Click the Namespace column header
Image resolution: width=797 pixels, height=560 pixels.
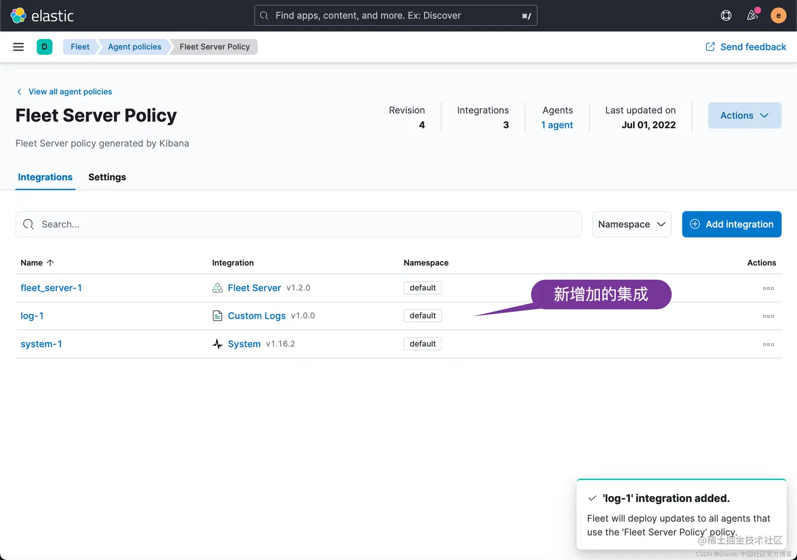[x=426, y=263]
